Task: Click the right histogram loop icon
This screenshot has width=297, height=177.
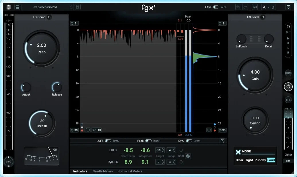Action: (x=209, y=130)
